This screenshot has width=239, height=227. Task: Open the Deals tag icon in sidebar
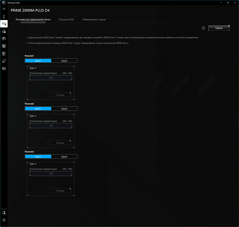pos(4,61)
